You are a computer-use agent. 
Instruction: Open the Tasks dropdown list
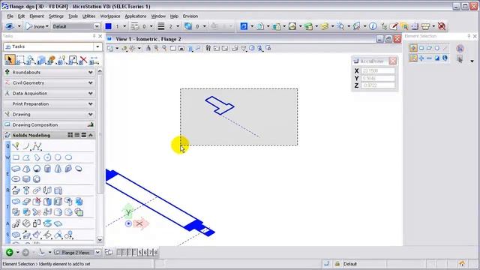click(x=97, y=46)
